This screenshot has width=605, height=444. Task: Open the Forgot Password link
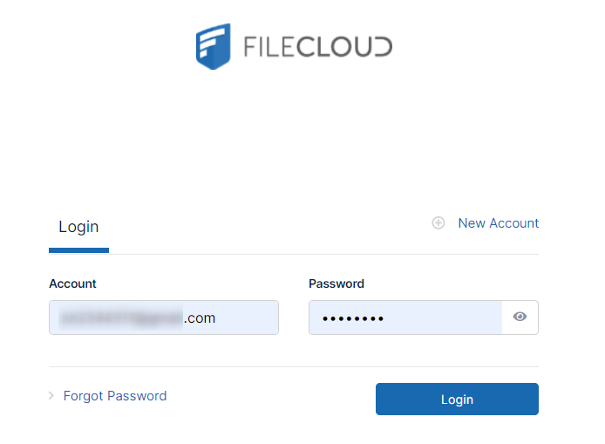click(x=115, y=396)
